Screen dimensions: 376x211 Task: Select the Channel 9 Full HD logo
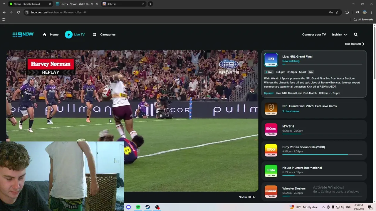[271, 60]
